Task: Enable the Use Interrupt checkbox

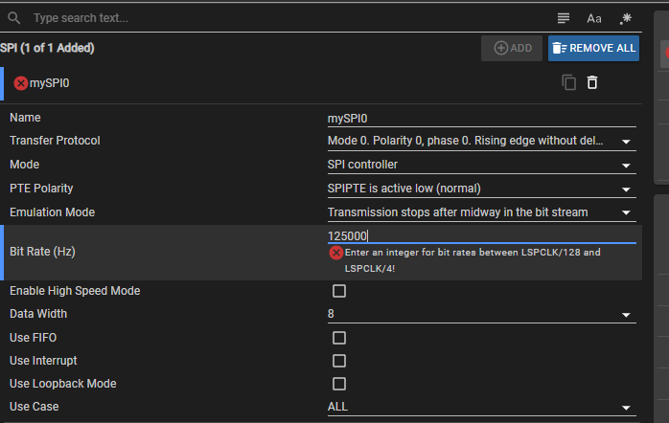Action: click(x=338, y=361)
